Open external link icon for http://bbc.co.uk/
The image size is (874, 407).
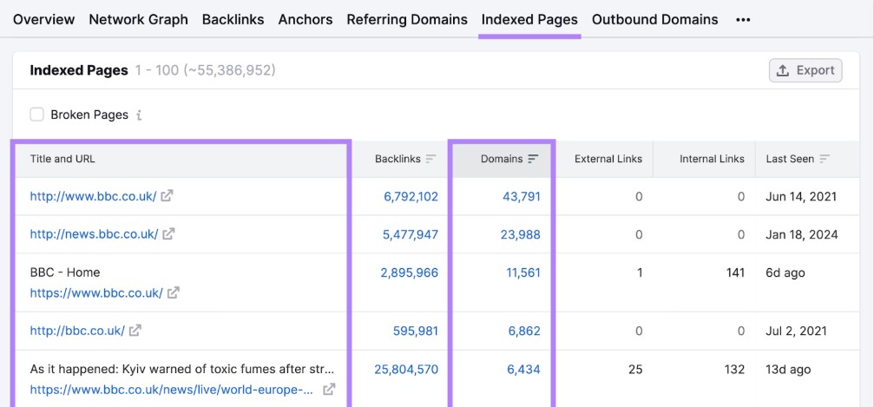pyautogui.click(x=135, y=330)
